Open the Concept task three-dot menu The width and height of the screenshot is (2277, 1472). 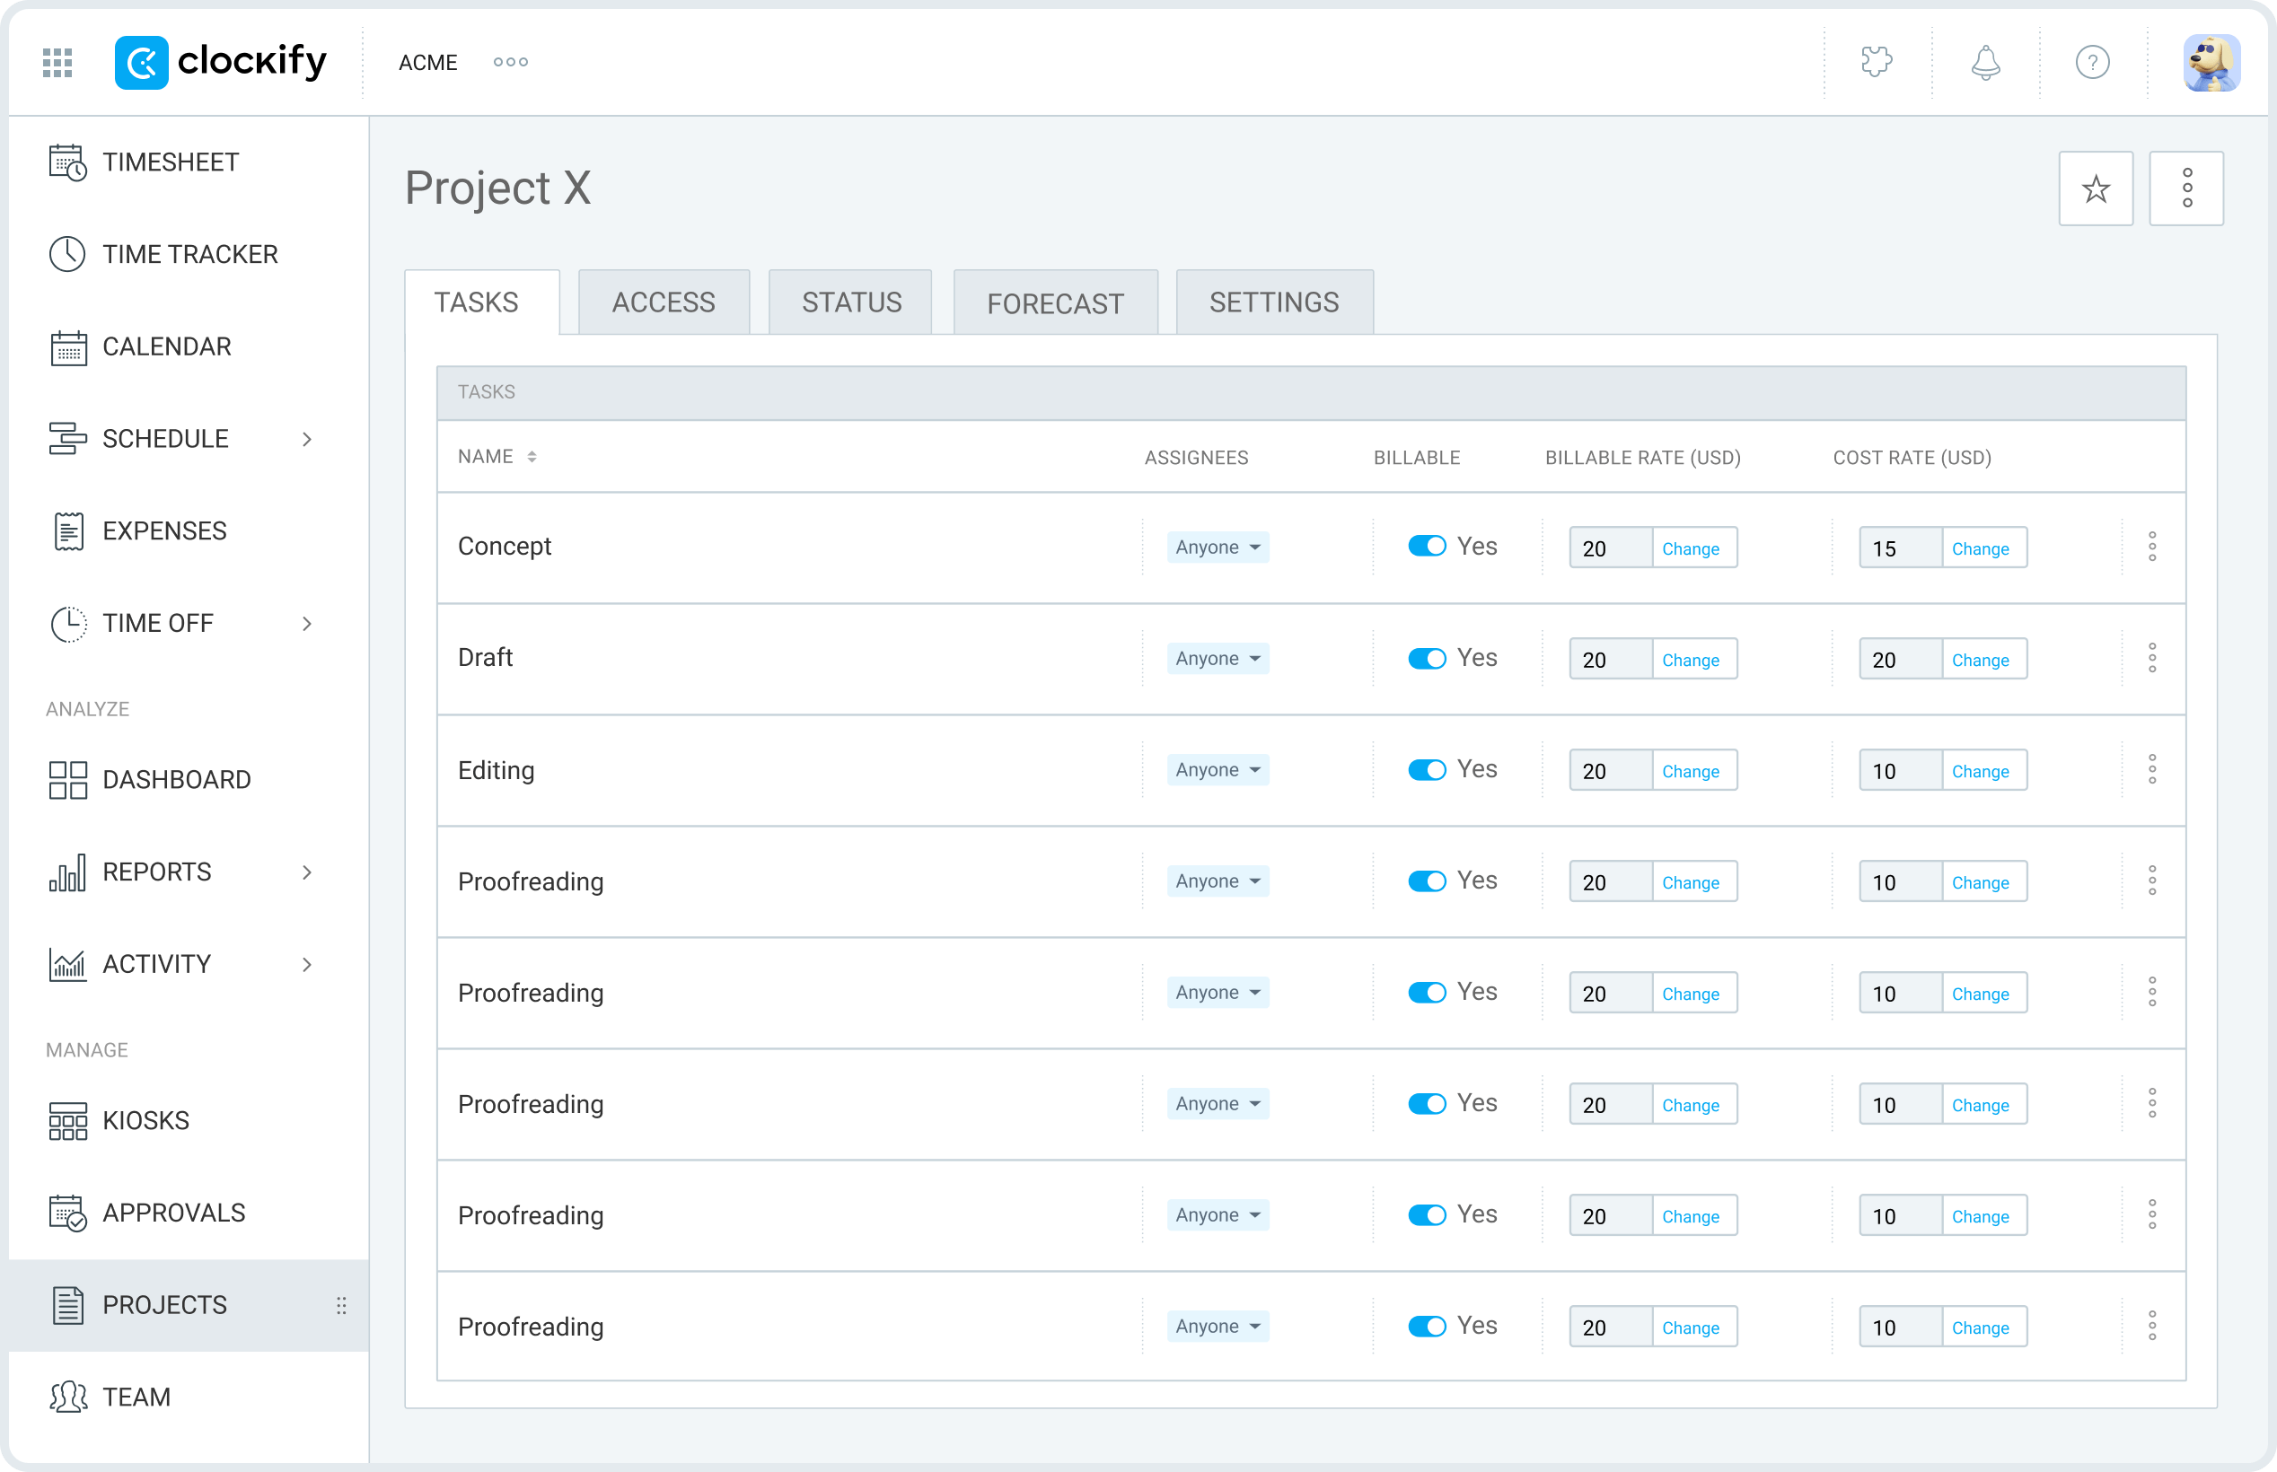pyautogui.click(x=2152, y=547)
